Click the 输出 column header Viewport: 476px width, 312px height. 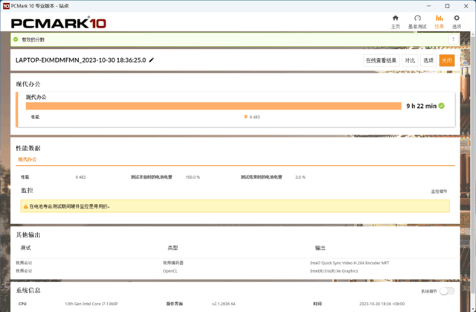[321, 248]
